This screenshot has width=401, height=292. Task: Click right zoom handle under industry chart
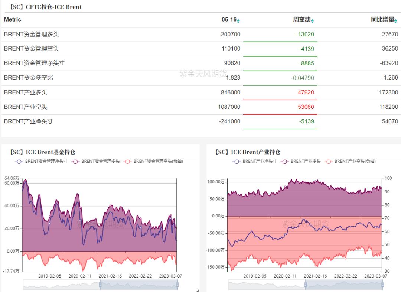tap(382, 285)
